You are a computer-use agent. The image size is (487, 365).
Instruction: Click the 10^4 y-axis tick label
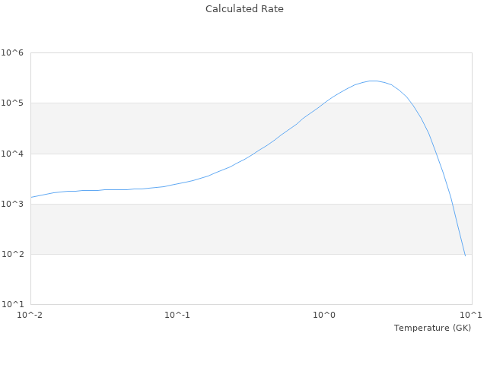(13, 154)
